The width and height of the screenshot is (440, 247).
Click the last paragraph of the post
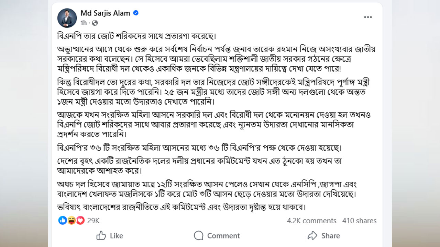pos(181,207)
